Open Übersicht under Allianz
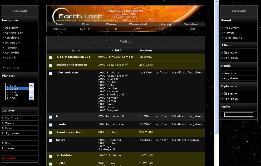Image resolution: width=261 pixels, height=166 pixels. pos(230,53)
